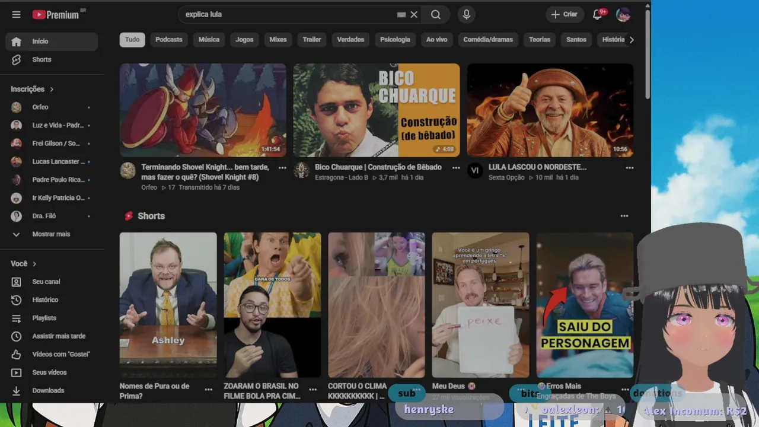Clear the search text with X
This screenshot has width=759, height=427.
(414, 14)
